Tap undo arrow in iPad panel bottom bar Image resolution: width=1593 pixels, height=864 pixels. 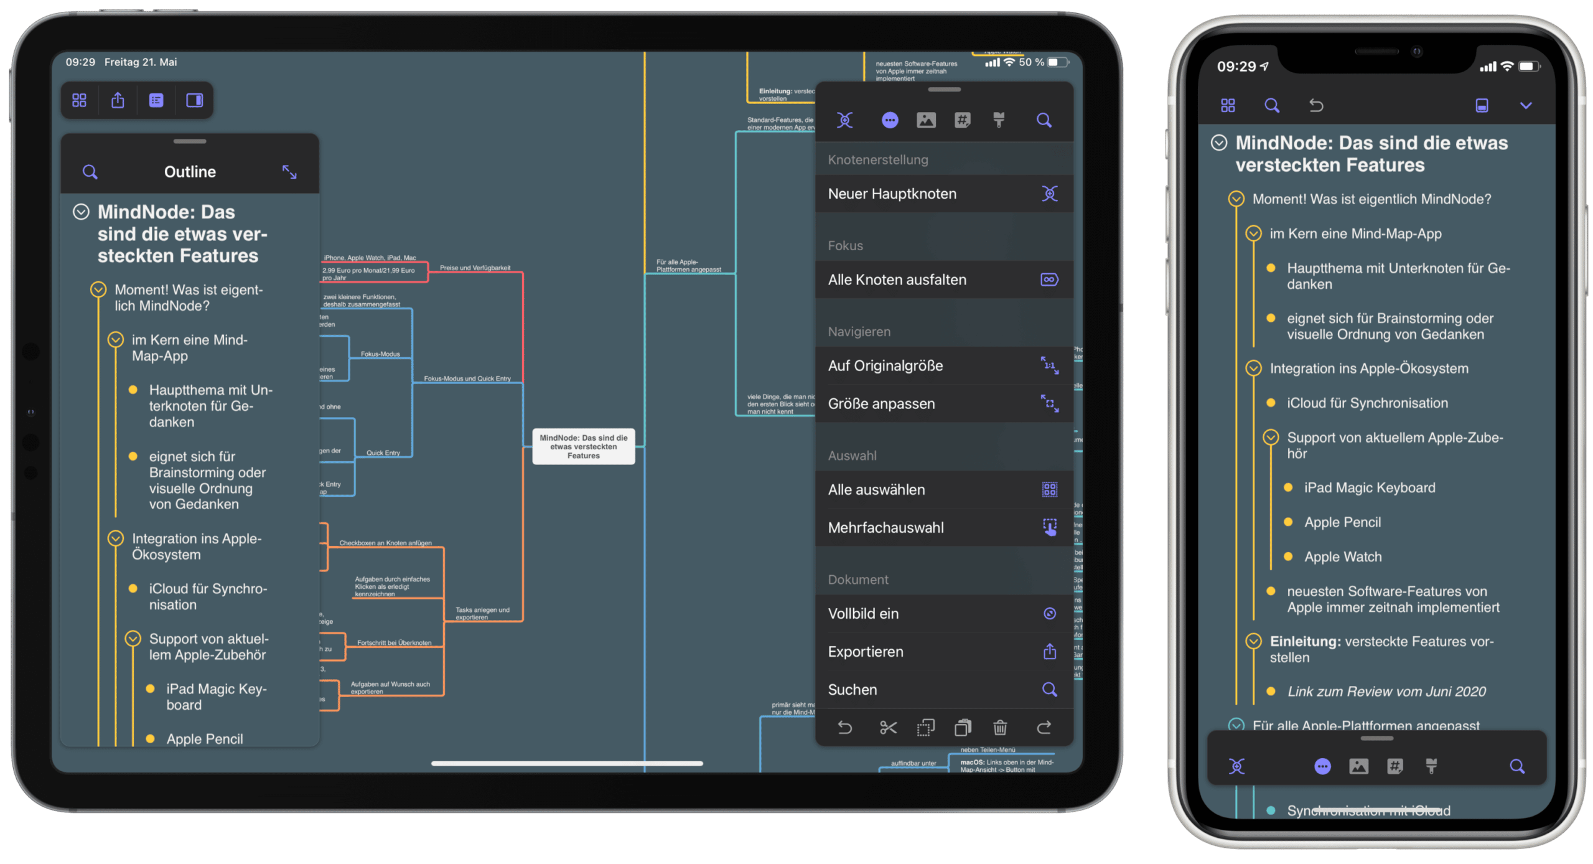[844, 727]
